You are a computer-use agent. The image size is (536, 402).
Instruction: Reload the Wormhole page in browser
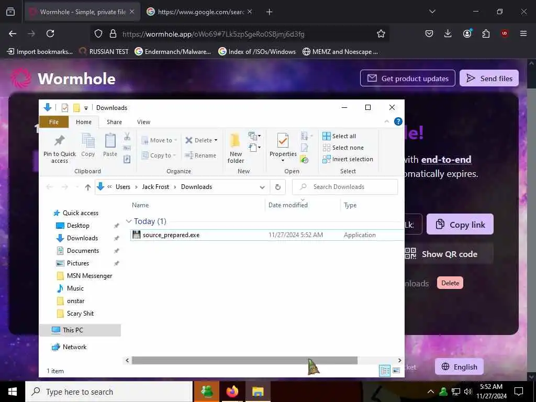tap(50, 33)
